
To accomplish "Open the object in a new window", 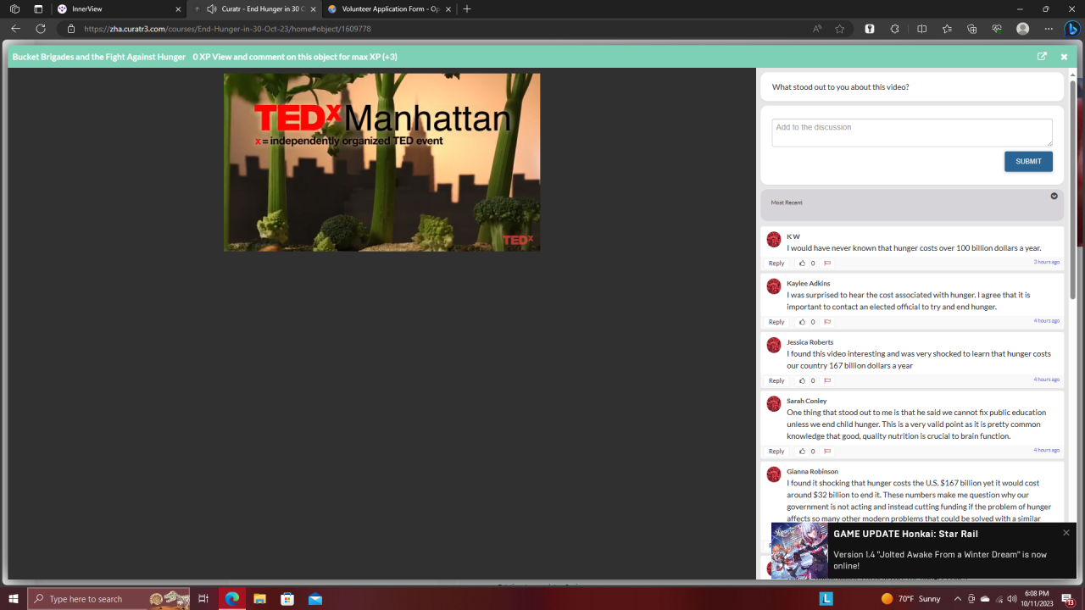I will point(1042,57).
